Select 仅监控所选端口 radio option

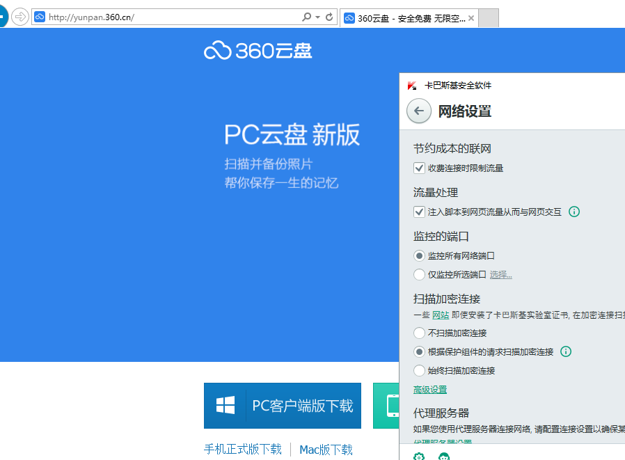[419, 274]
